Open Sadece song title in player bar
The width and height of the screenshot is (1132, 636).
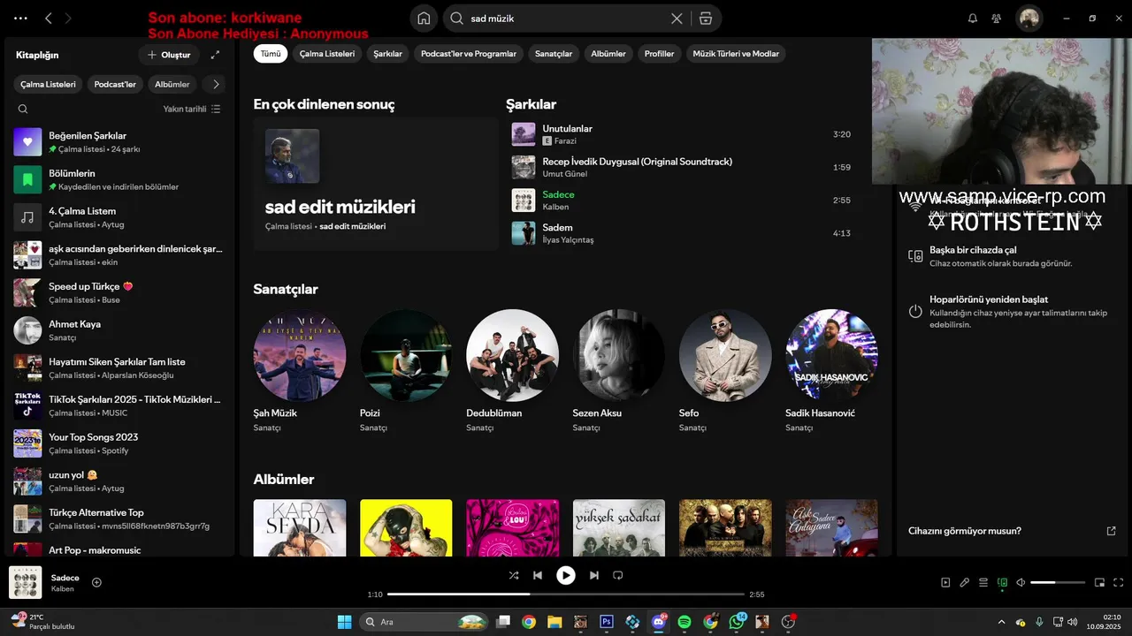[65, 578]
